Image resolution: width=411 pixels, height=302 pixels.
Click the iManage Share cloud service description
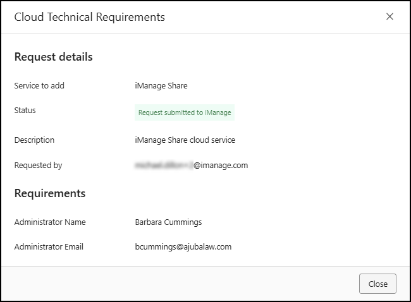pos(185,140)
